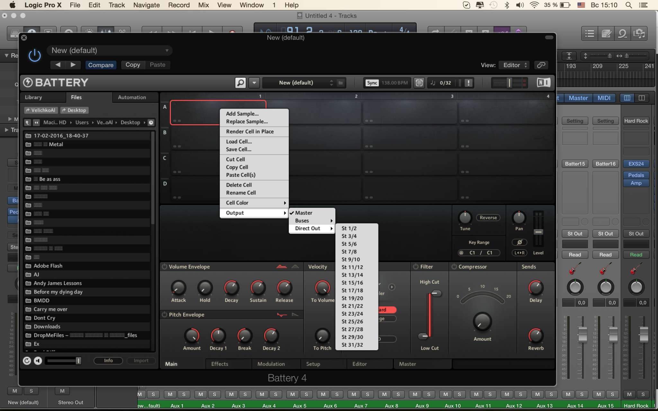Viewport: 658px width, 411px height.
Task: Click the browser refresh circular icon
Action: (27, 361)
